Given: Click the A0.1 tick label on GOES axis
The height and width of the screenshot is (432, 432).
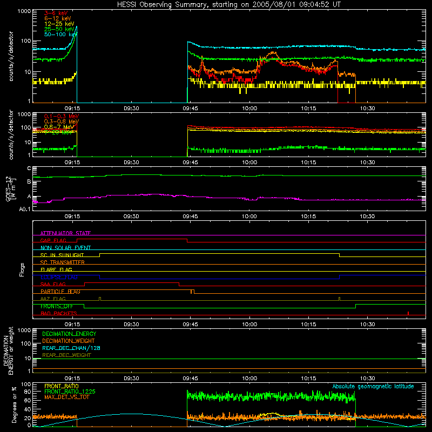Looking at the screenshot, I should point(24,210).
